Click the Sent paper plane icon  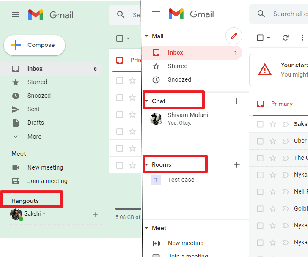[x=16, y=109]
